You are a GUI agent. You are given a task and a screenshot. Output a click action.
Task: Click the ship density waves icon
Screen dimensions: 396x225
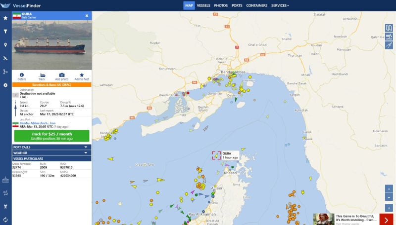389,37
